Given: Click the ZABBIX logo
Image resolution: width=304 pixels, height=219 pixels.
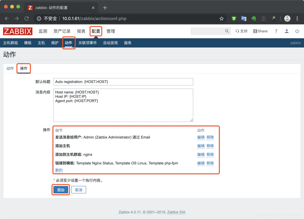Looking at the screenshot, I should pos(18,31).
